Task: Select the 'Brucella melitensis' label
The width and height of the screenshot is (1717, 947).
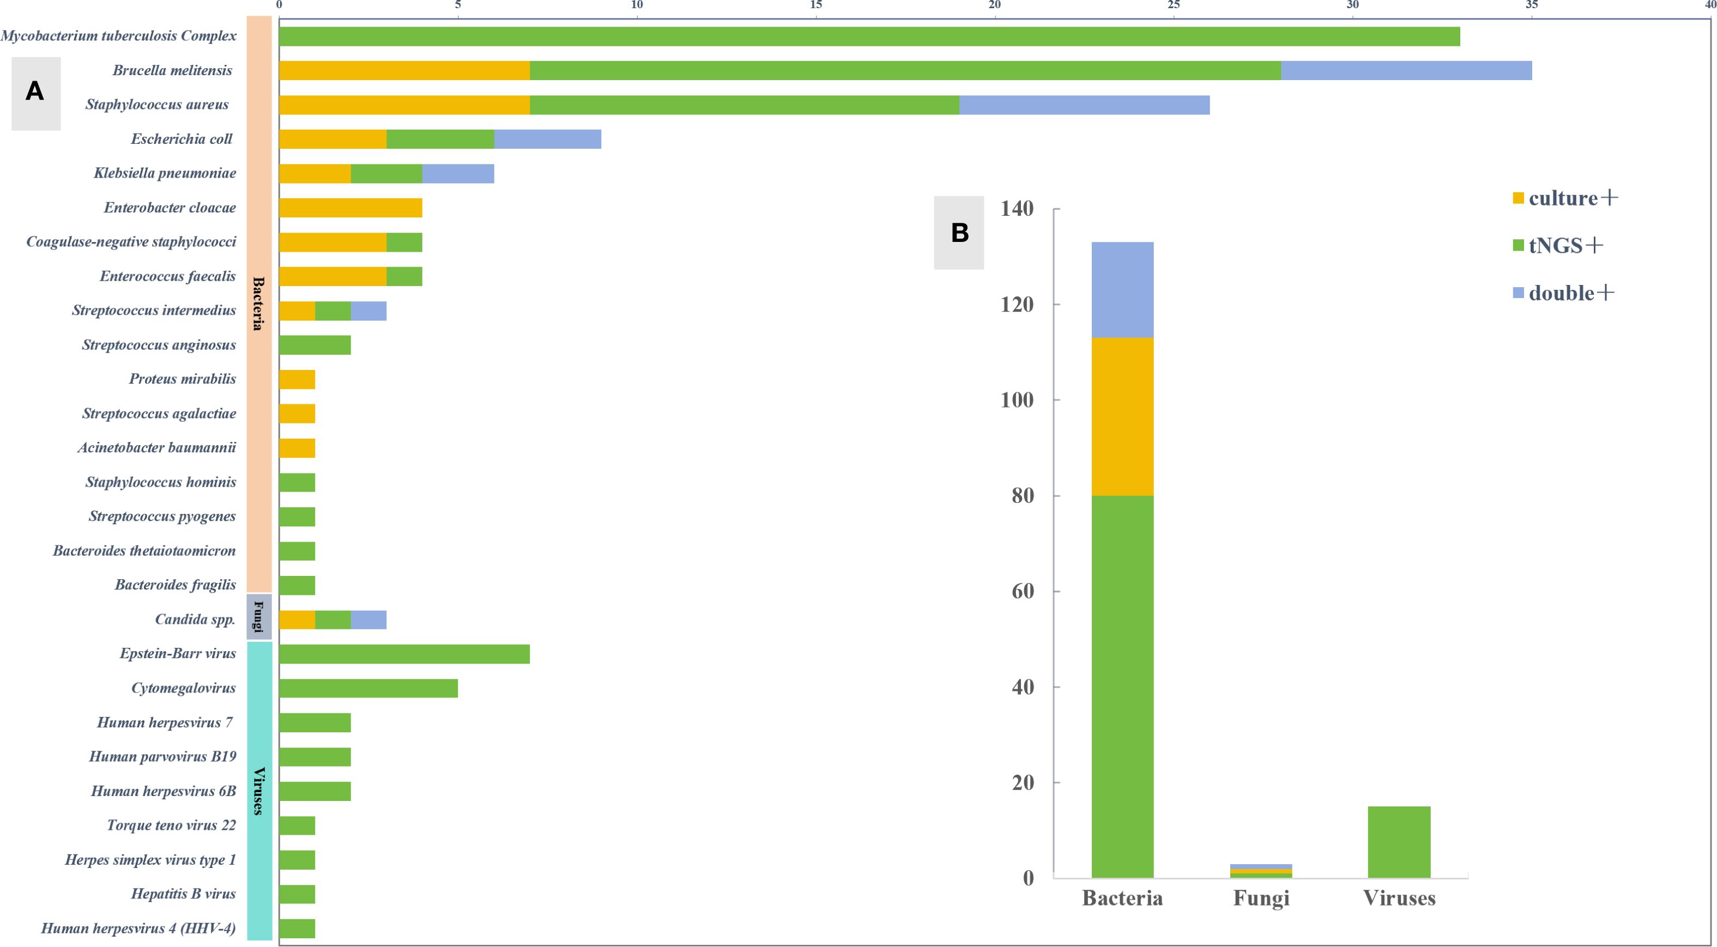Action: (173, 71)
